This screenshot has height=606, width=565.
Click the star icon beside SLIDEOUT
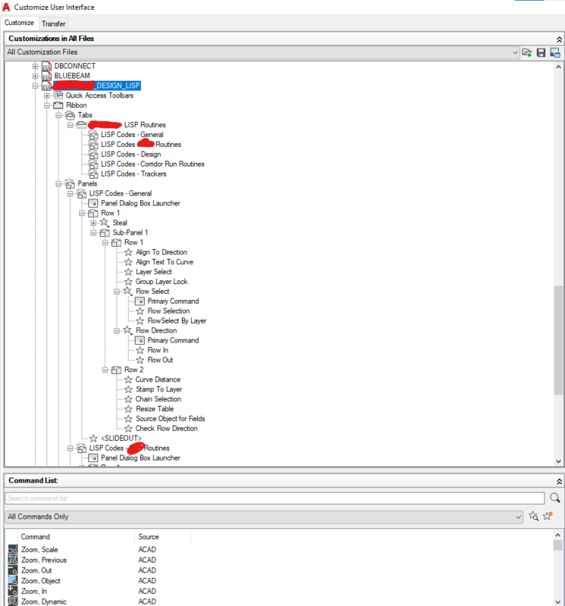[x=93, y=439]
